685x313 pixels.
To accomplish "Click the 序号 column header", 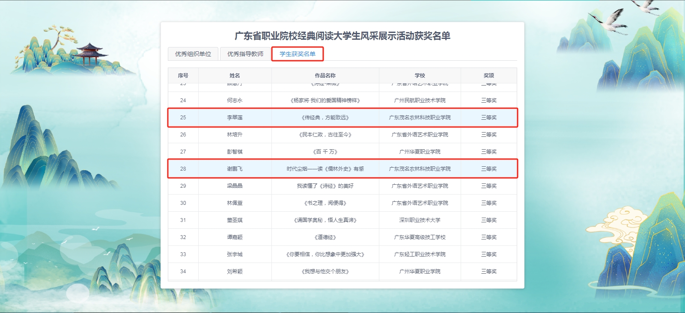I will [x=183, y=75].
